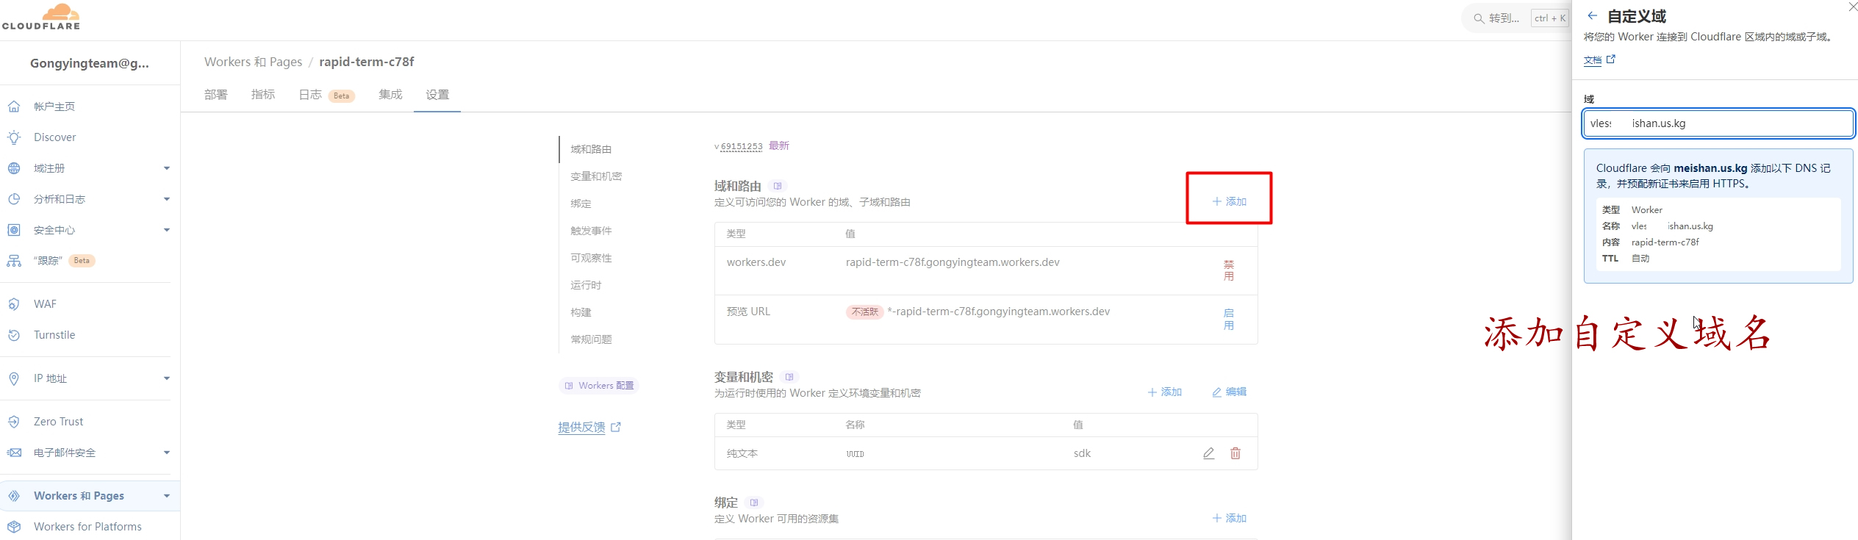1858x540 pixels.
Task: Open the 文档 link in 自定义域 panel
Action: coord(1599,60)
